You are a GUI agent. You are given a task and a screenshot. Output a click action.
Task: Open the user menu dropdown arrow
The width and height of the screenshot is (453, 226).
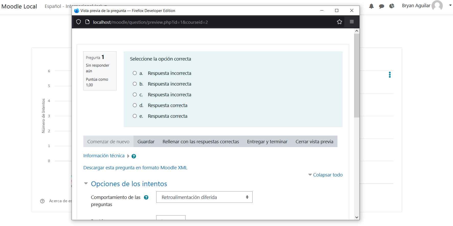coord(450,5)
